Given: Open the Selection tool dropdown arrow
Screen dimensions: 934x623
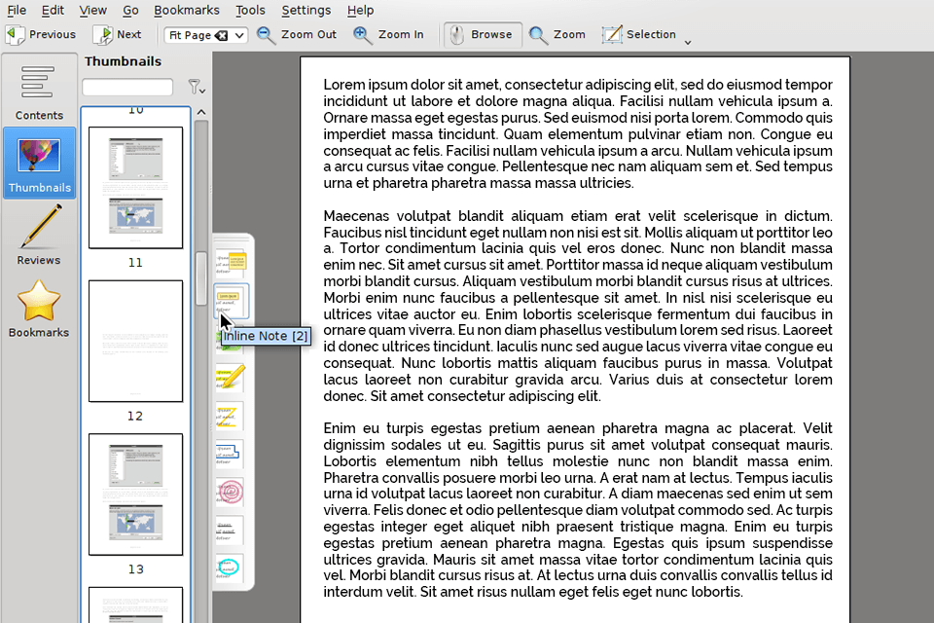Looking at the screenshot, I should pos(687,41).
